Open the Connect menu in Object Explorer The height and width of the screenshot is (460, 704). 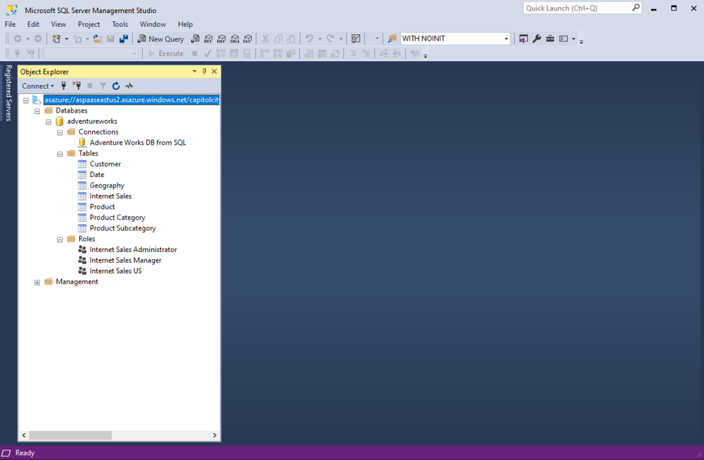pyautogui.click(x=38, y=85)
